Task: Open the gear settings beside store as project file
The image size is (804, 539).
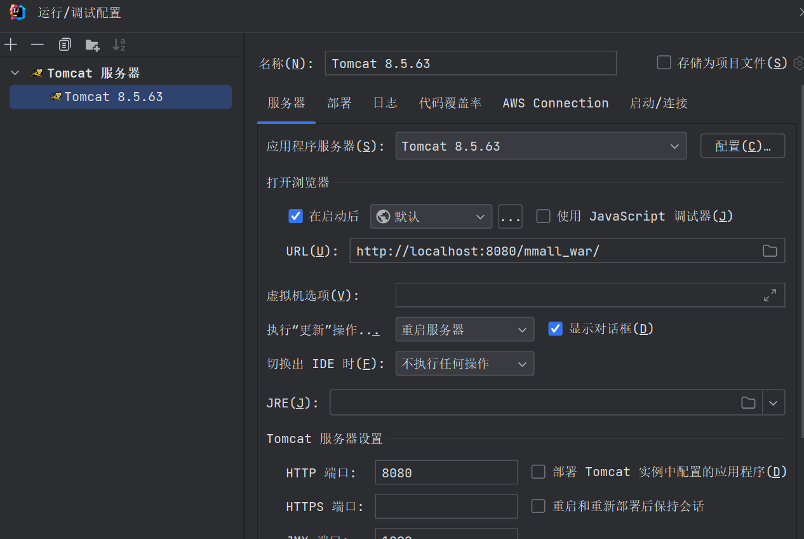Action: click(x=799, y=63)
